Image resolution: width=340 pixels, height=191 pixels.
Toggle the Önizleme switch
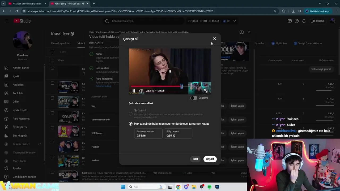click(x=194, y=98)
